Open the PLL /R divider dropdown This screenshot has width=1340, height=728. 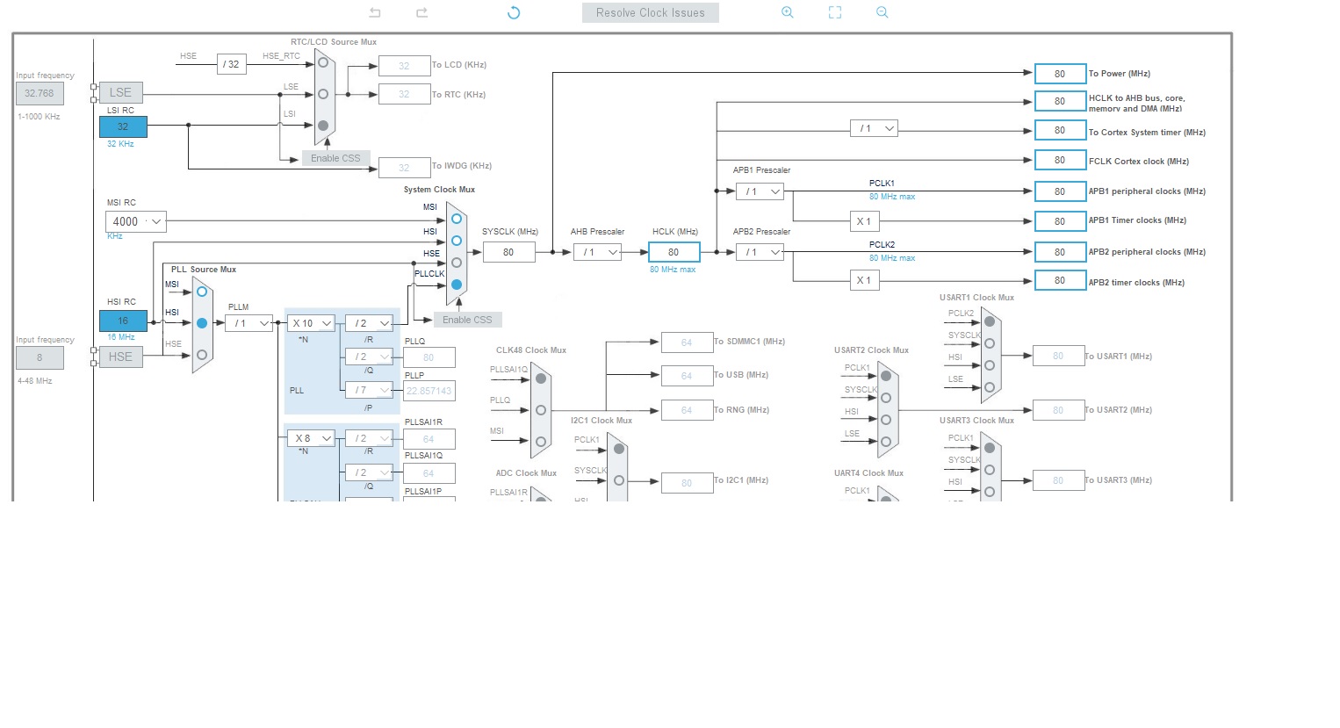pyautogui.click(x=369, y=323)
